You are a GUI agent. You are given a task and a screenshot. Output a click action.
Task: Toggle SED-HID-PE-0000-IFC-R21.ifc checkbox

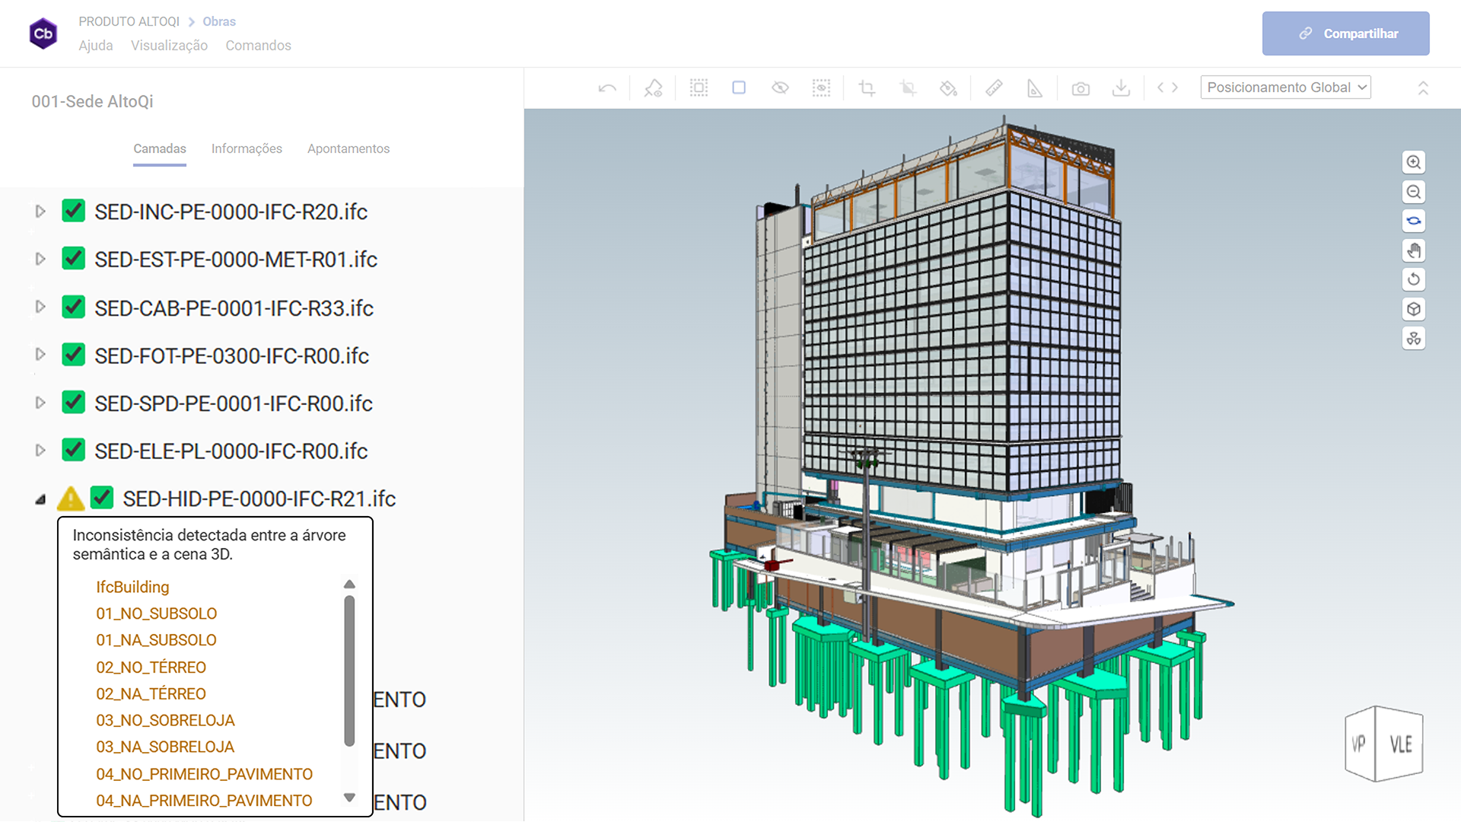102,498
